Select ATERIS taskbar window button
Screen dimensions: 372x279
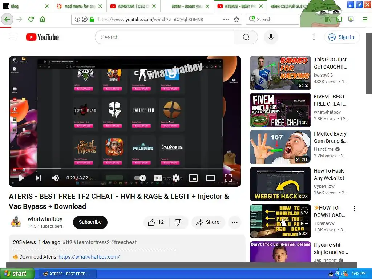67,274
